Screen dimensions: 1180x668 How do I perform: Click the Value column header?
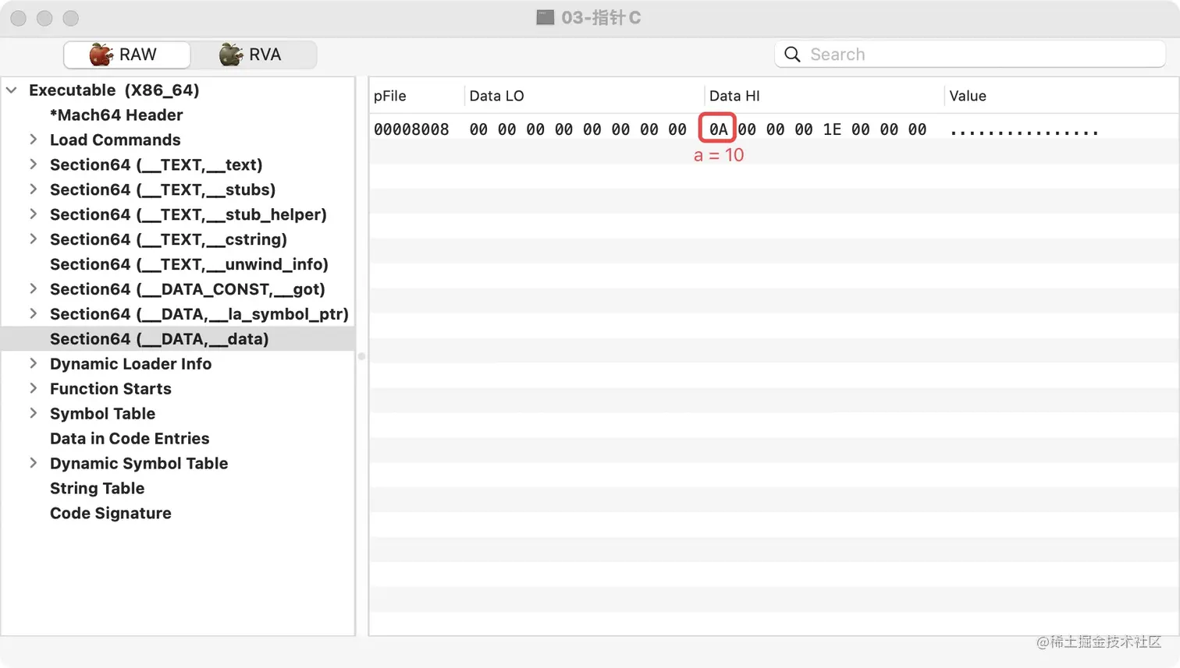click(1061, 96)
